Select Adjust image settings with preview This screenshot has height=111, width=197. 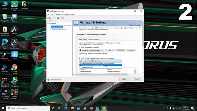61,25
